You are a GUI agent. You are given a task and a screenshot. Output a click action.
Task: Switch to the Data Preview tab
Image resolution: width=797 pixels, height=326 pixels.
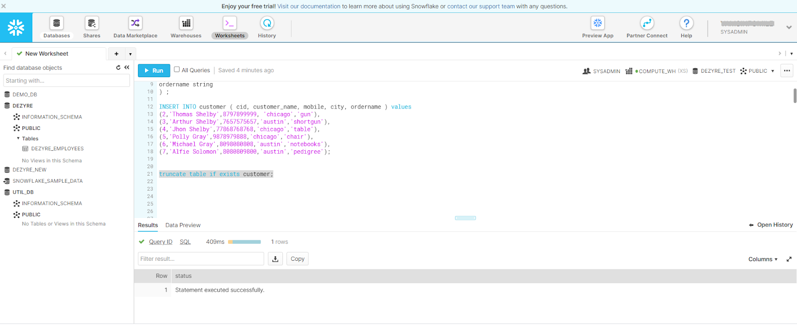[x=183, y=225]
